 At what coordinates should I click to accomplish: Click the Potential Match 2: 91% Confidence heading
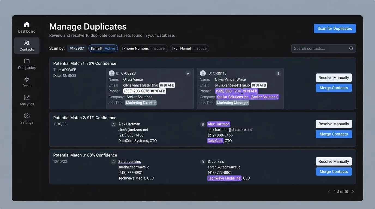(x=85, y=118)
